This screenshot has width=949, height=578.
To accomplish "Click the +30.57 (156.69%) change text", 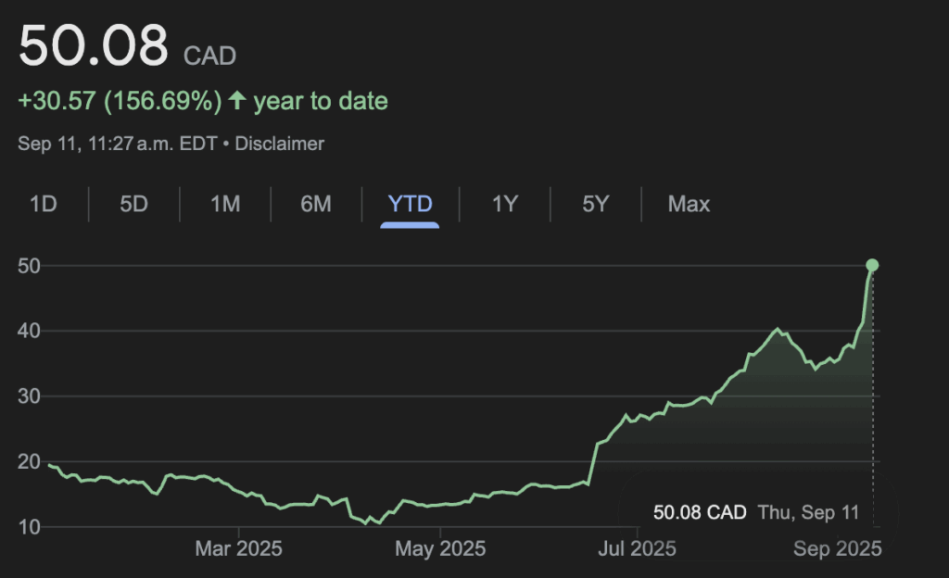I will tap(120, 101).
